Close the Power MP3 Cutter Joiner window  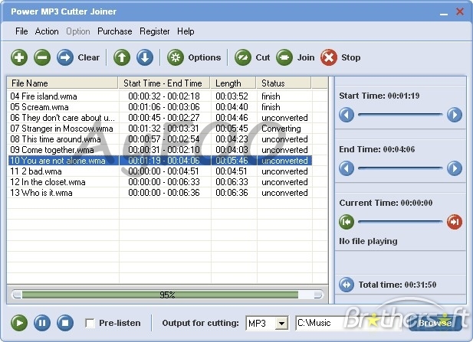460,11
